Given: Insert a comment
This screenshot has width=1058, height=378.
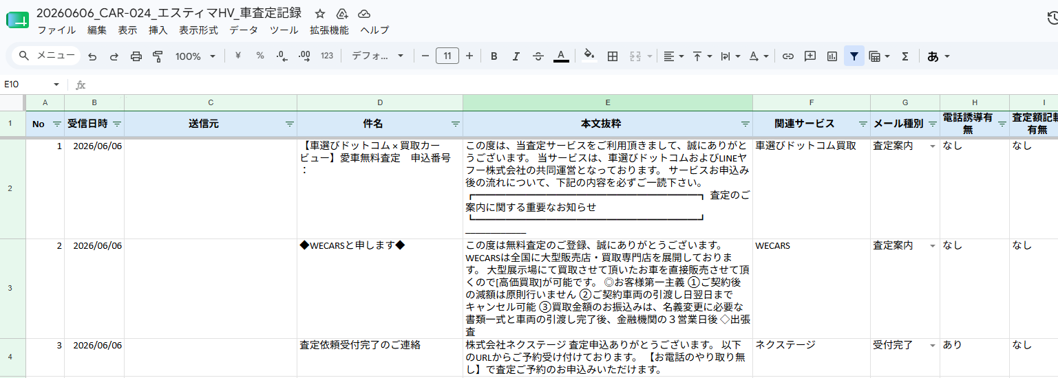Looking at the screenshot, I should (810, 56).
